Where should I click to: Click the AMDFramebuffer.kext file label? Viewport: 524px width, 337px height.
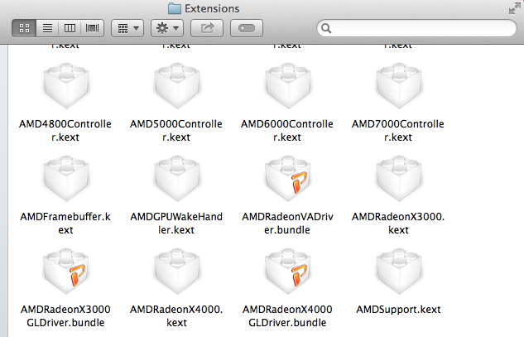65,224
